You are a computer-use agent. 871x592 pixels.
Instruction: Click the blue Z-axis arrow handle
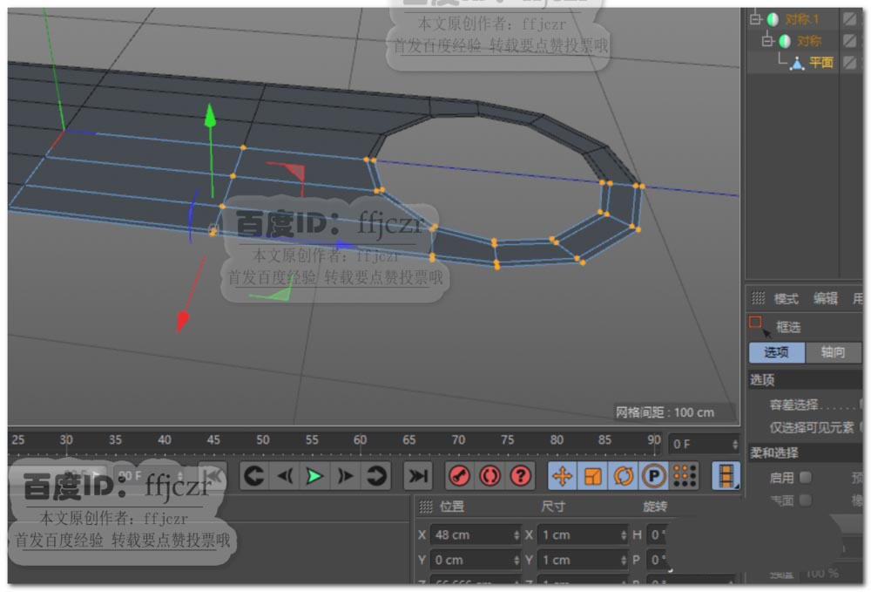344,245
